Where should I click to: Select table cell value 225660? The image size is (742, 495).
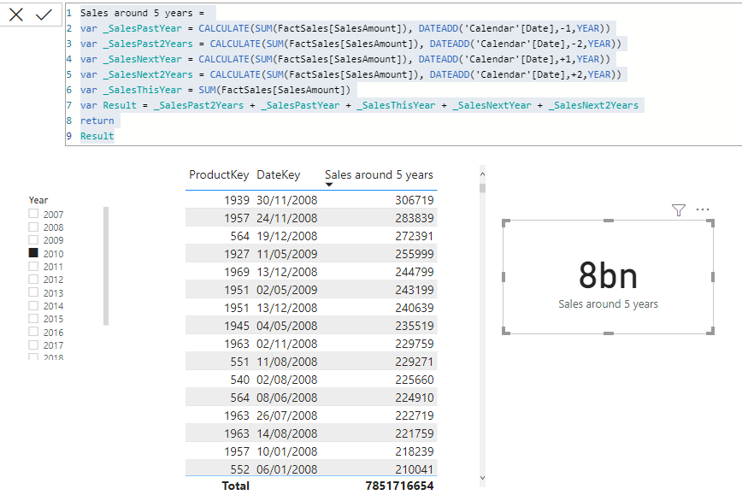tap(415, 380)
